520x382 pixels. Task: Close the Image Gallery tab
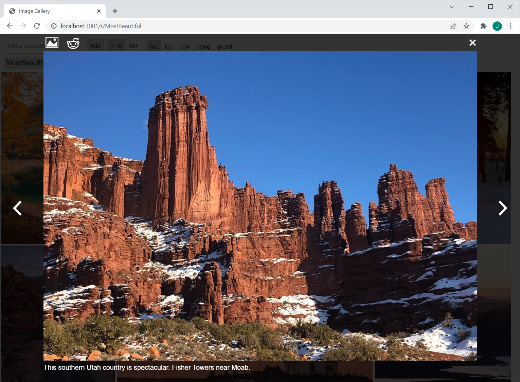(x=99, y=11)
